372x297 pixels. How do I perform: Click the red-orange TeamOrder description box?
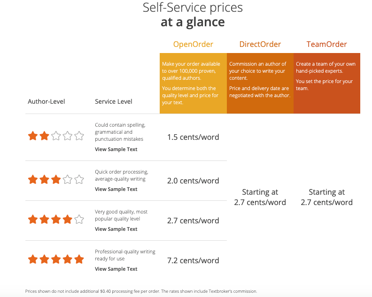(x=326, y=83)
